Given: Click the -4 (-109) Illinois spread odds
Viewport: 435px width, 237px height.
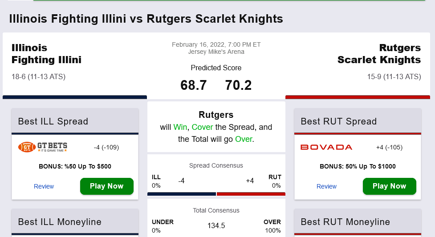Looking at the screenshot, I should coord(106,147).
